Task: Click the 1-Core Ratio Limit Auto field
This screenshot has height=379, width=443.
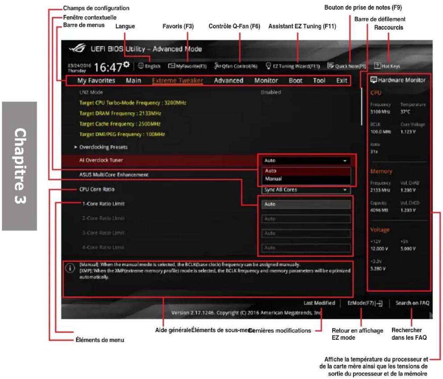Action: pos(306,204)
